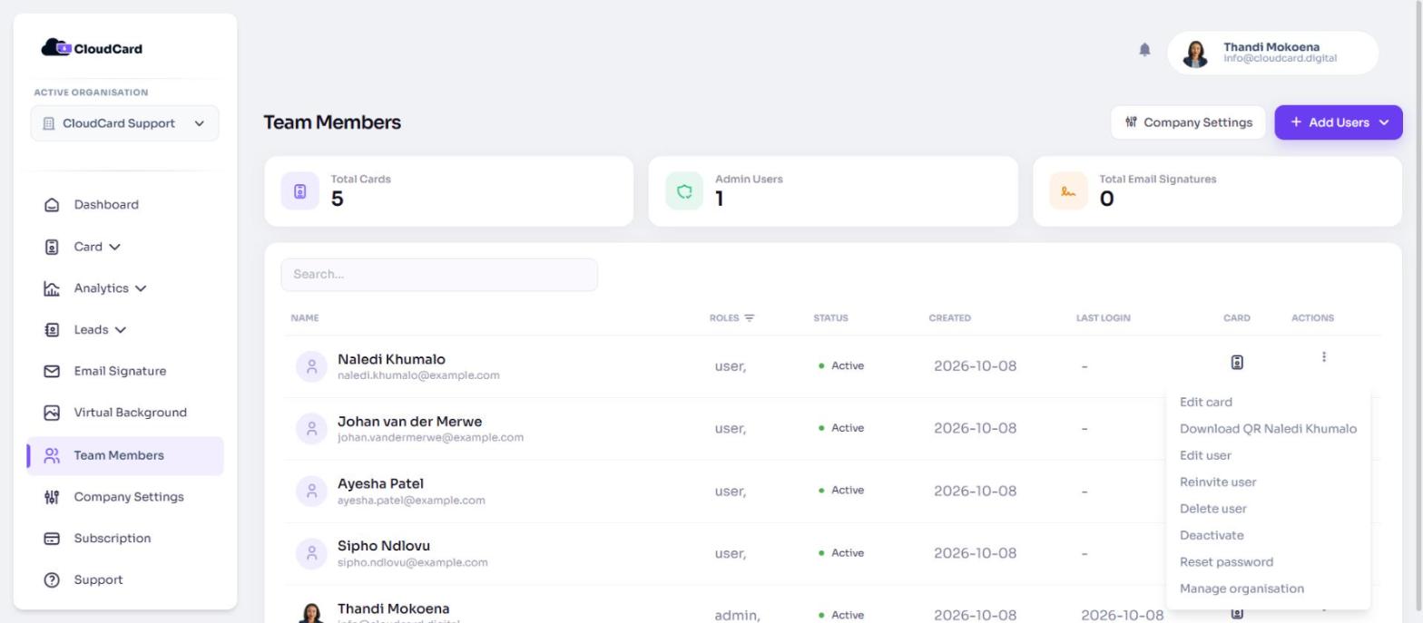Select Delete user menu entry
Viewport: 1423px width, 623px height.
(1213, 509)
